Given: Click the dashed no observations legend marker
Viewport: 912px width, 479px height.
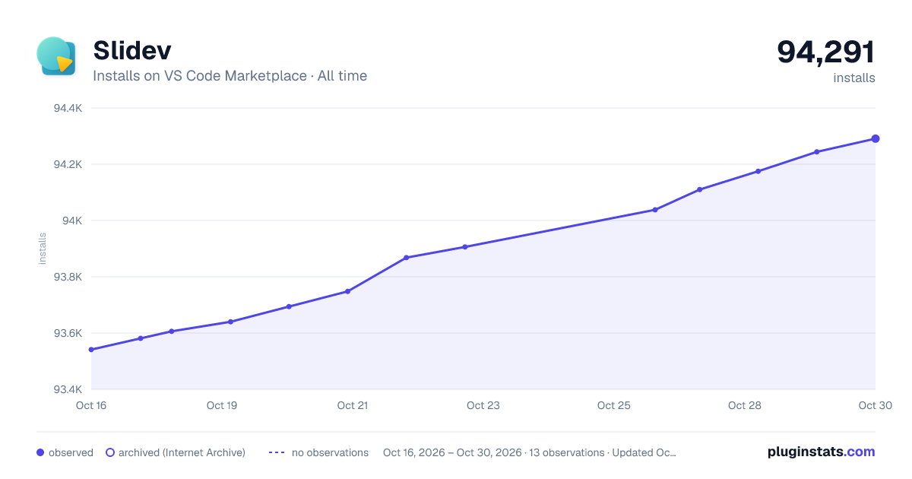Looking at the screenshot, I should pyautogui.click(x=277, y=452).
